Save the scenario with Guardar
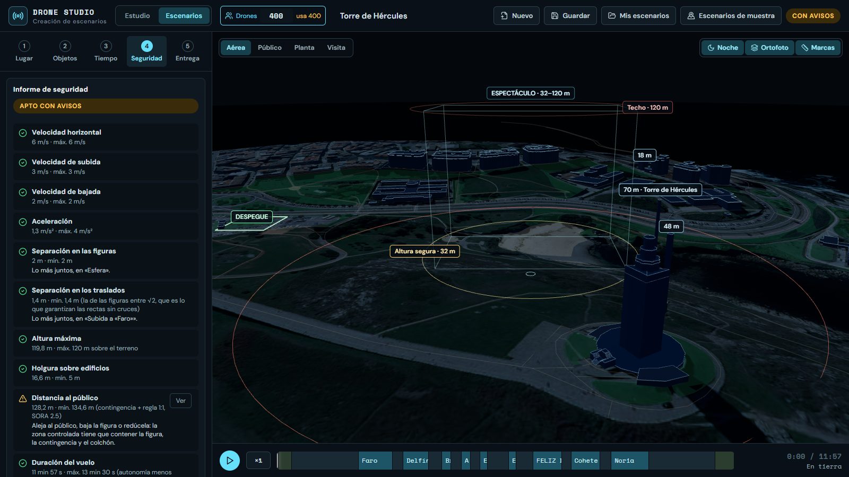The image size is (849, 477). click(x=570, y=16)
